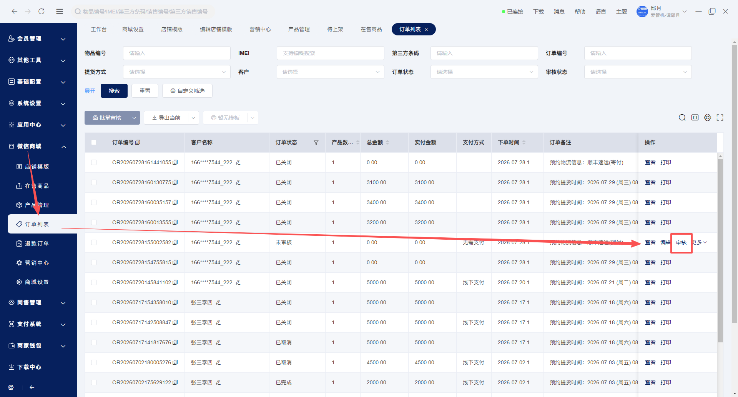Image resolution: width=738 pixels, height=397 pixels.
Task: Open the 客户 dropdown
Action: tap(331, 72)
